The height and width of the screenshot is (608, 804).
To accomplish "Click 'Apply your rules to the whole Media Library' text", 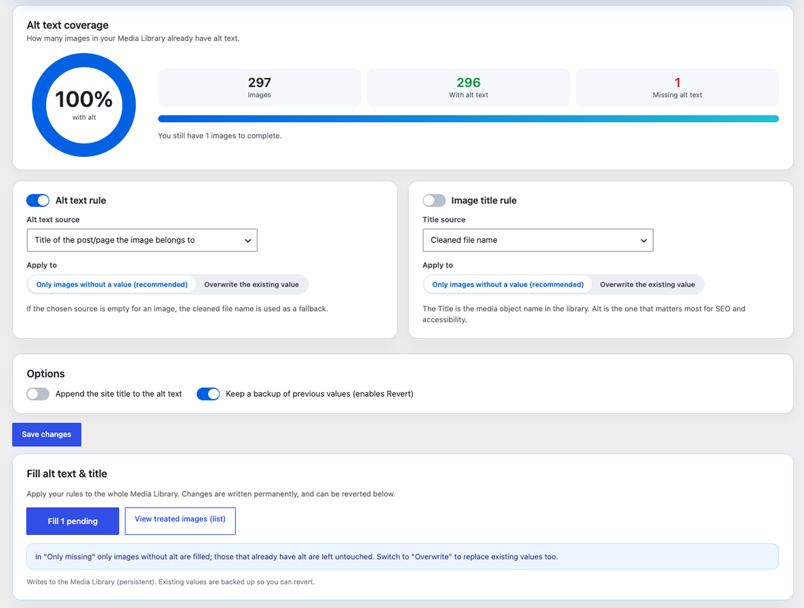I will 211,494.
